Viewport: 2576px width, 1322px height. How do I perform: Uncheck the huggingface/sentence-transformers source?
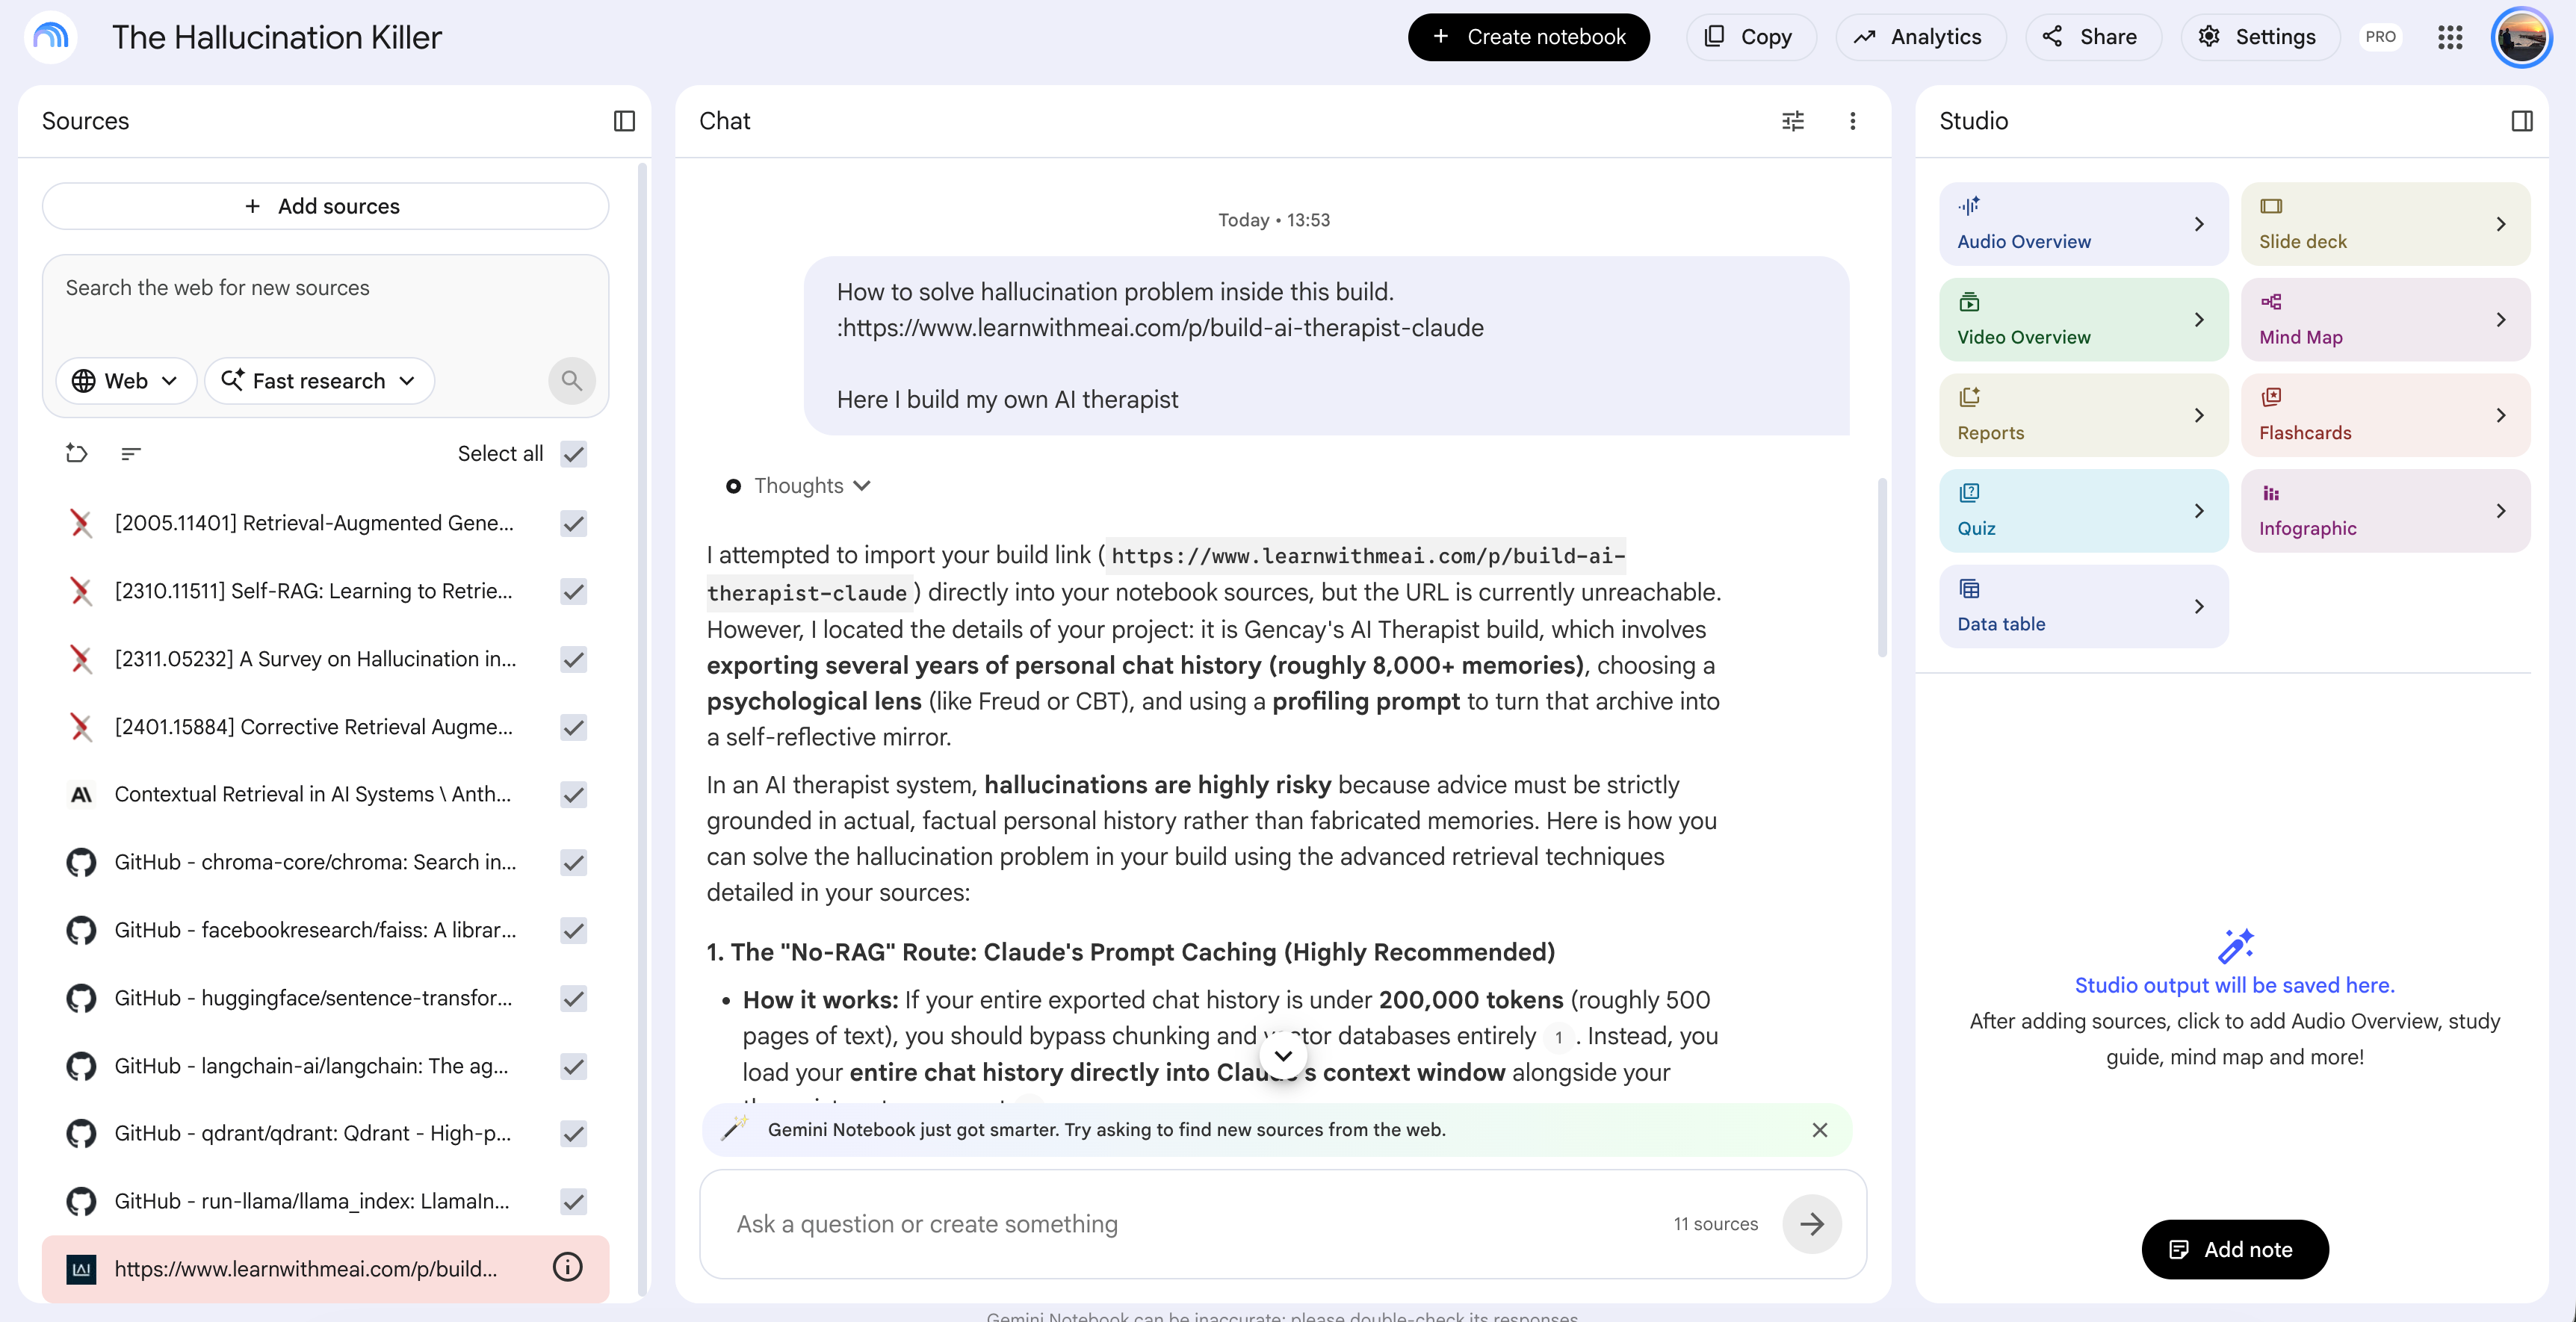point(574,998)
